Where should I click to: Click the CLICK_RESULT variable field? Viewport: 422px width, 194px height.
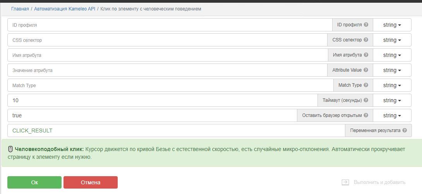(176, 130)
